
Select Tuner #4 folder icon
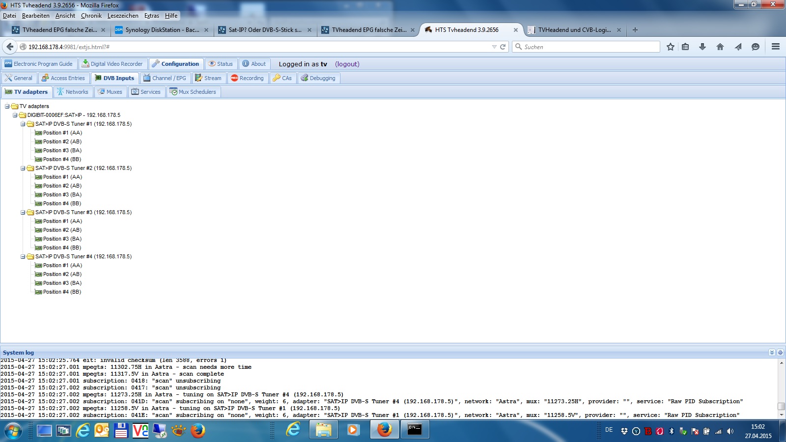[x=30, y=256]
